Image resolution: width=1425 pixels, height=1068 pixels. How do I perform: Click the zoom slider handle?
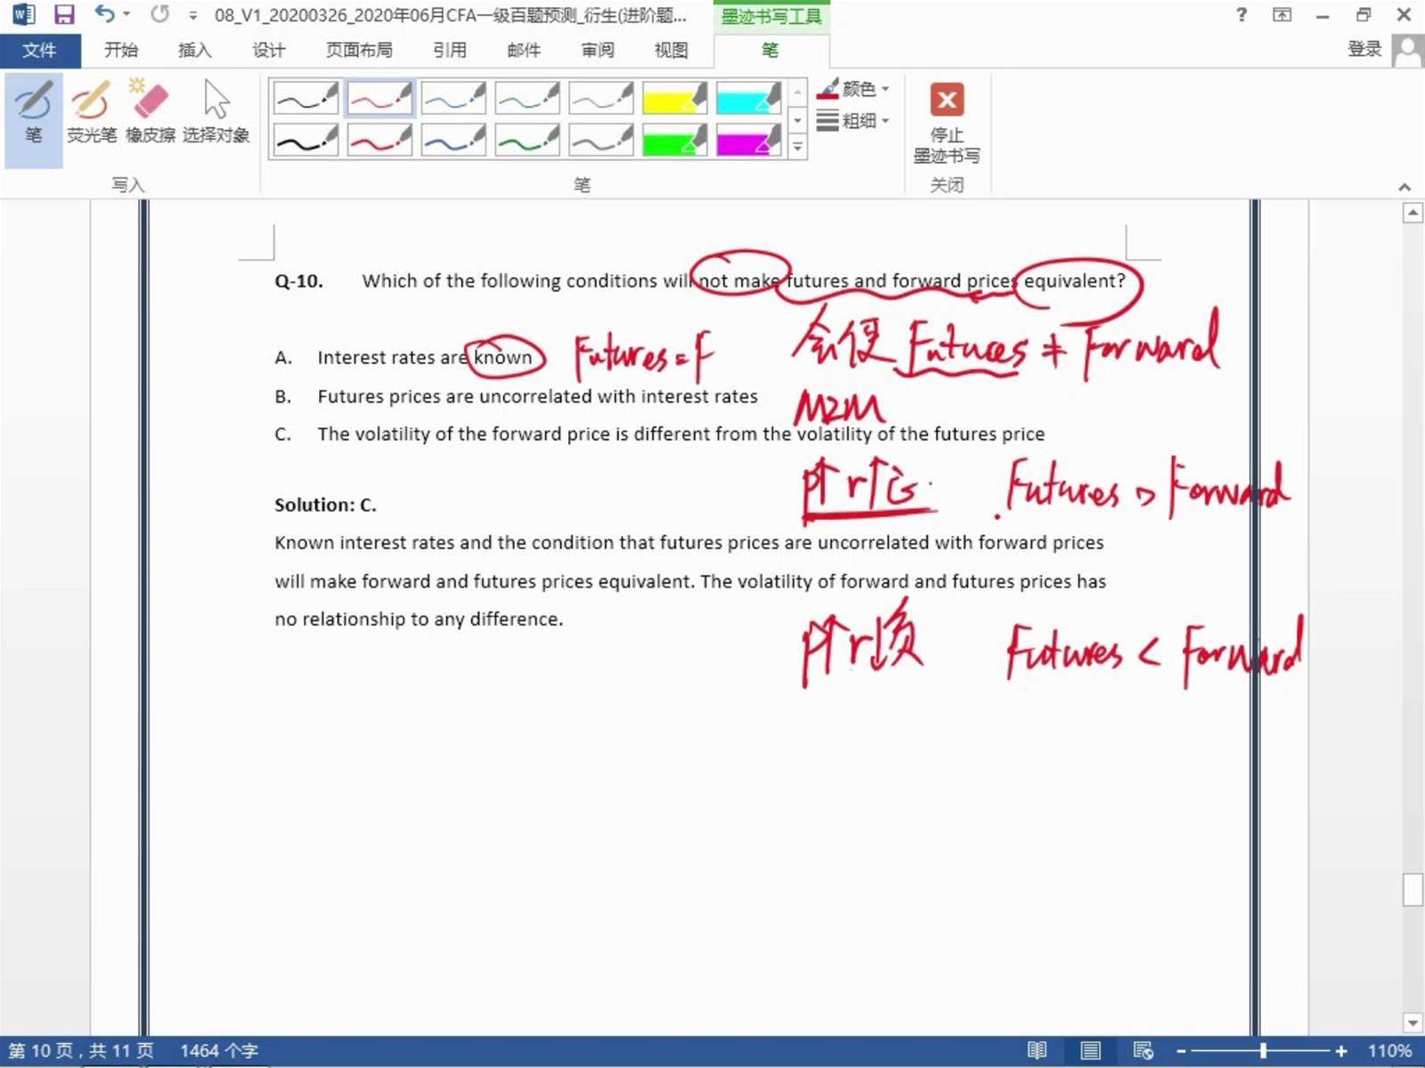[1263, 1051]
